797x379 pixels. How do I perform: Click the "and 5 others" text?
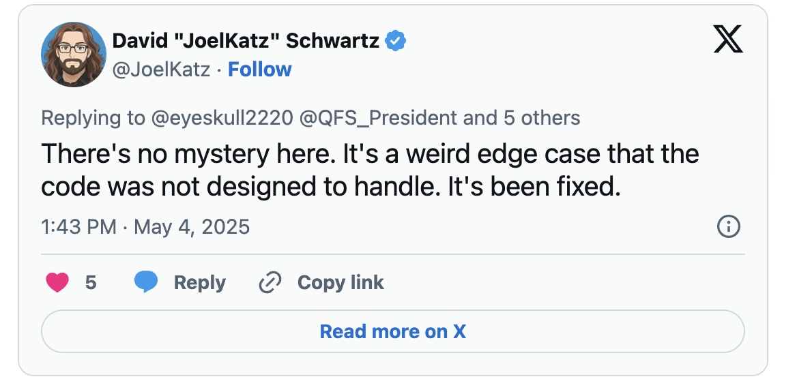(x=521, y=118)
